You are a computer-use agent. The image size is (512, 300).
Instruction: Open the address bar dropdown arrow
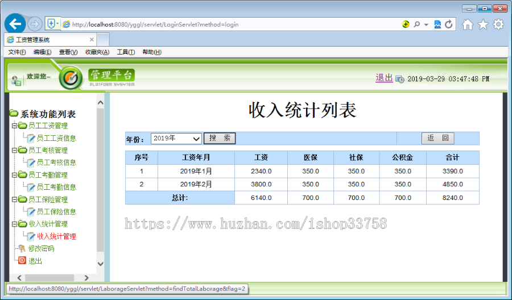coord(426,25)
